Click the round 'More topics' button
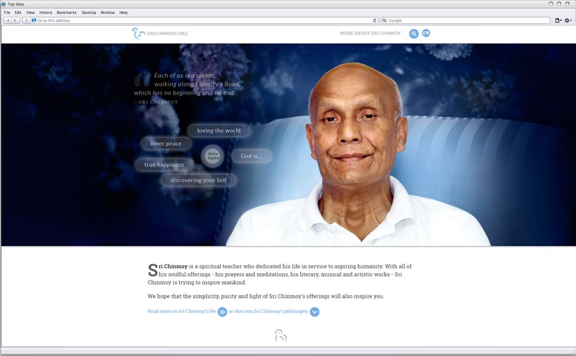The image size is (576, 356). click(x=213, y=156)
